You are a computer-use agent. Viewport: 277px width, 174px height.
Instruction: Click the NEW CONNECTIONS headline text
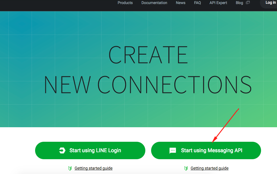pyautogui.click(x=148, y=85)
